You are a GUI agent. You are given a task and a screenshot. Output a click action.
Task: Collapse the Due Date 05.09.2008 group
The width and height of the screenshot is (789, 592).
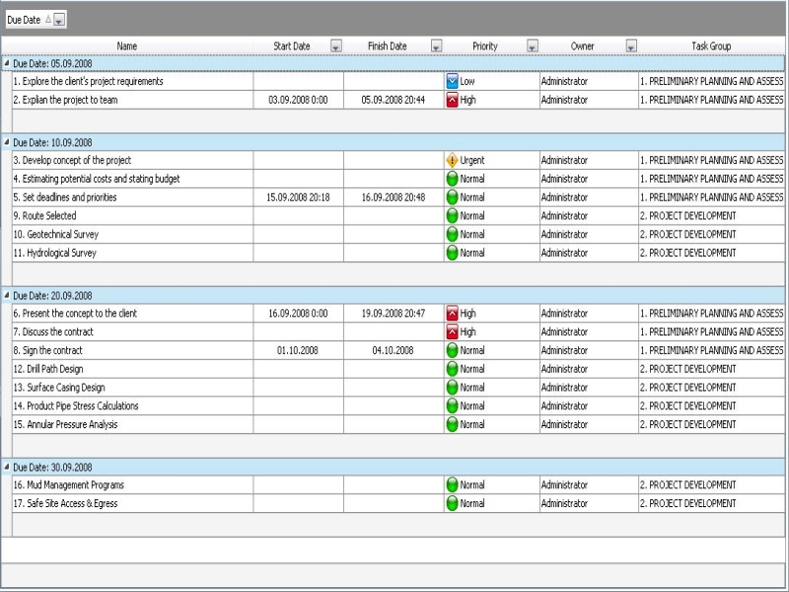(7, 63)
